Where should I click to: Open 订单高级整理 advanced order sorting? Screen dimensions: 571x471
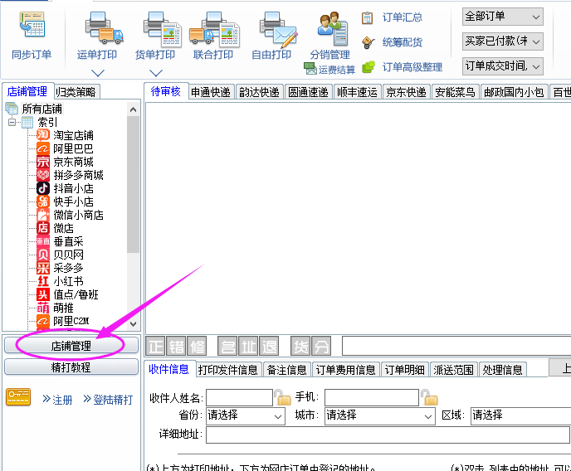412,66
